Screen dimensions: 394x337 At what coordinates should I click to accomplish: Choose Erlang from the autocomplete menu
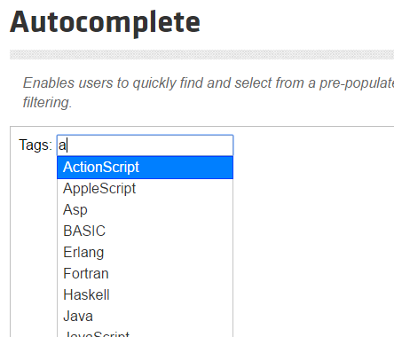point(145,253)
